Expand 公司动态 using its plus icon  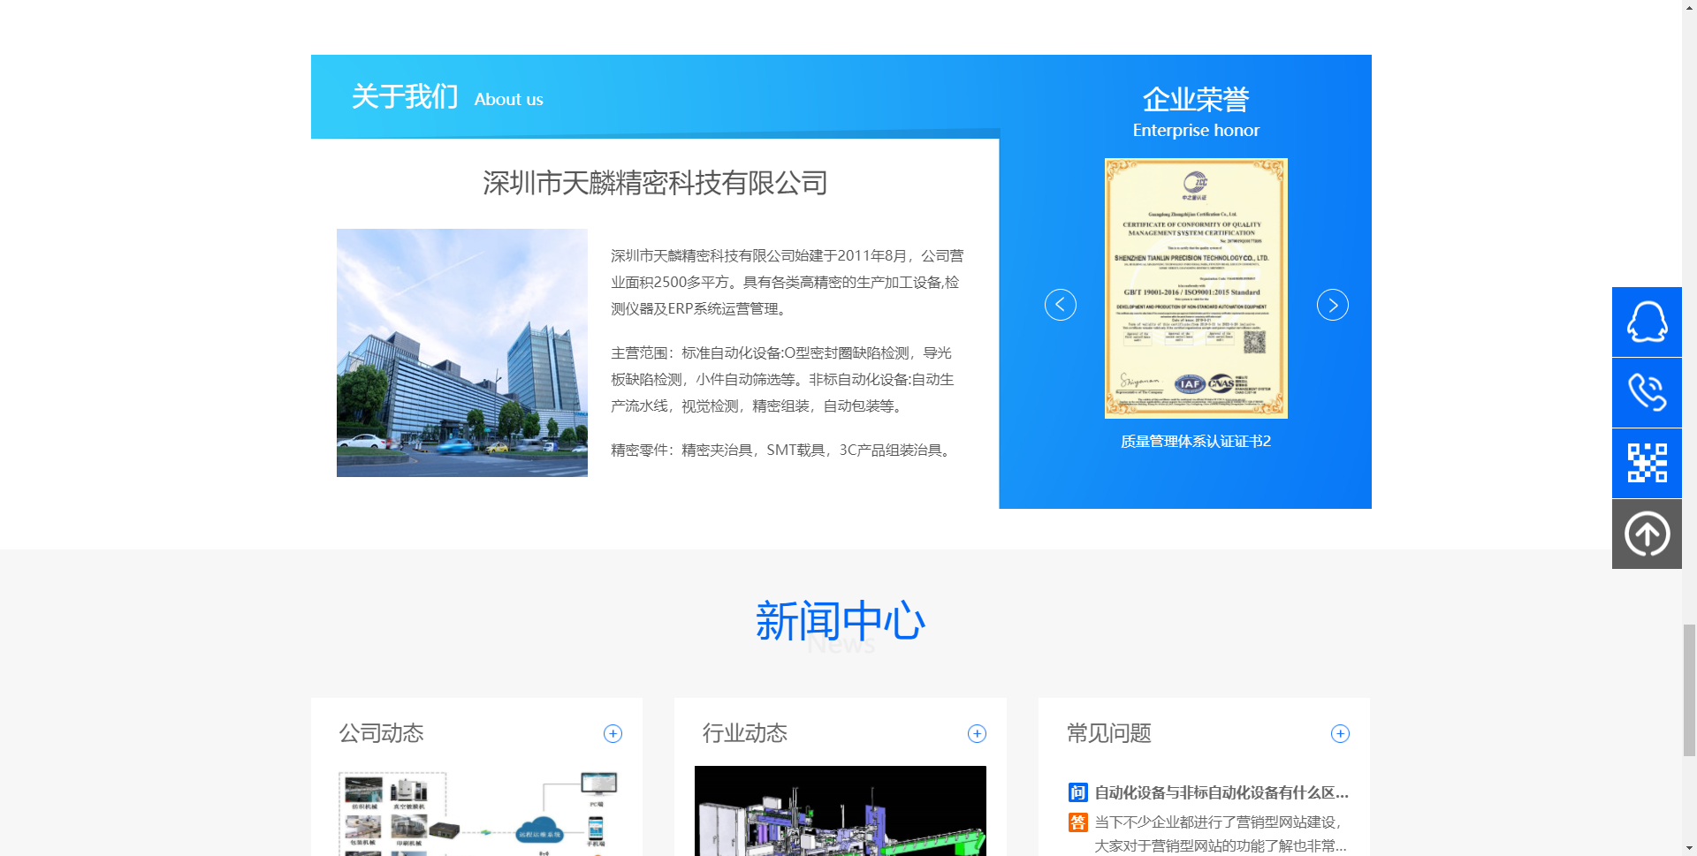(x=613, y=732)
